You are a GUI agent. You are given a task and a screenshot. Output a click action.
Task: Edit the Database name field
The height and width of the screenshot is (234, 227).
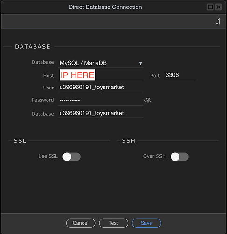[x=101, y=113]
